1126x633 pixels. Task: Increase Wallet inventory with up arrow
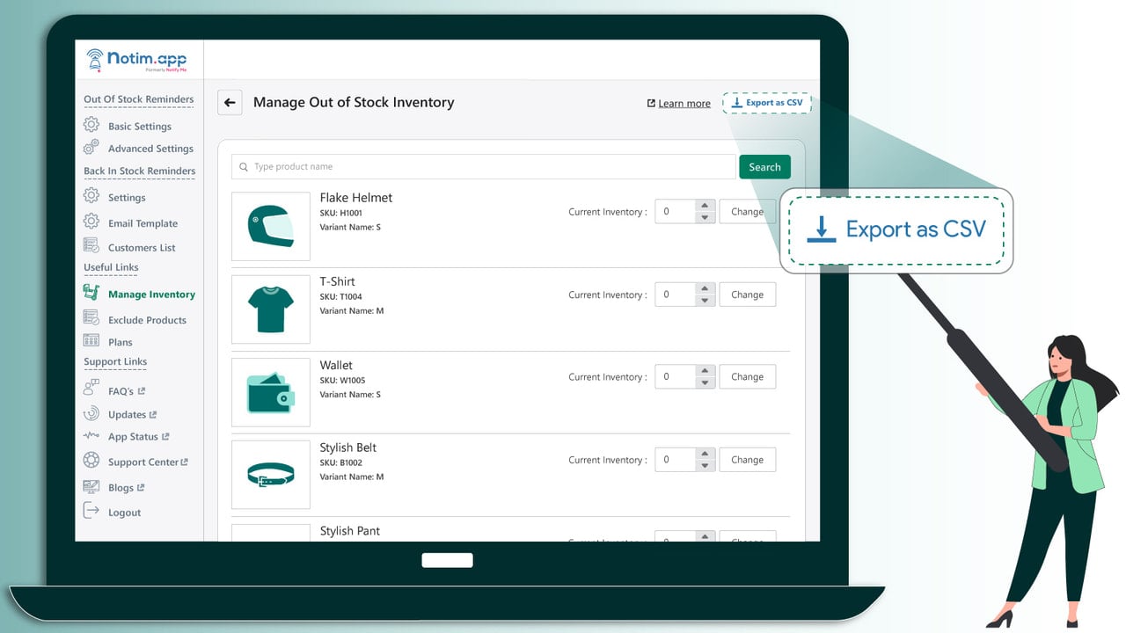tap(705, 370)
